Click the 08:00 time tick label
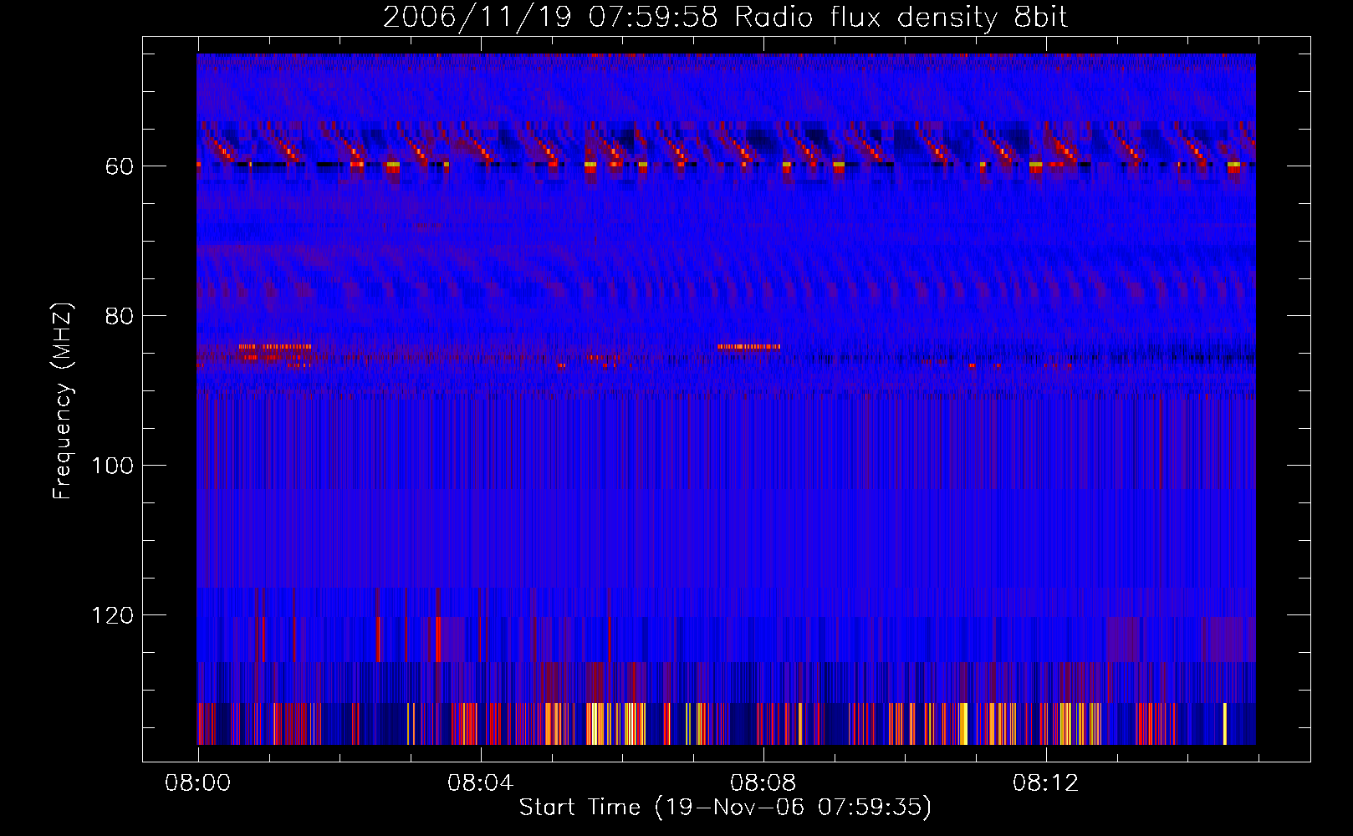 click(x=198, y=783)
